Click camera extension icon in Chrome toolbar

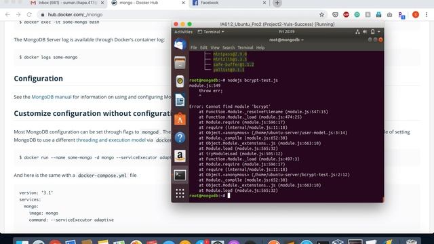(389, 15)
